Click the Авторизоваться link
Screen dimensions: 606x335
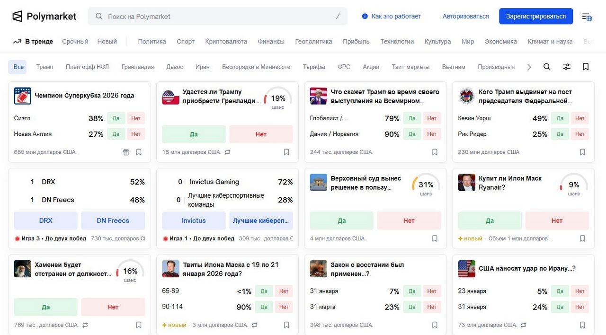tap(465, 16)
